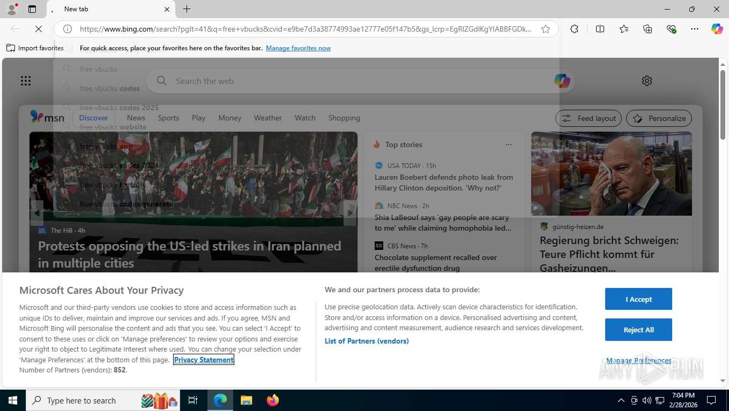Screen dimensions: 729x411
Task: Open the Play tab
Action: pos(199,118)
